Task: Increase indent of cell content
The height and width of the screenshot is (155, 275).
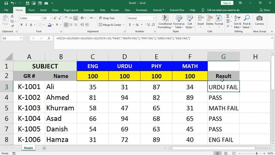Action: (x=87, y=25)
